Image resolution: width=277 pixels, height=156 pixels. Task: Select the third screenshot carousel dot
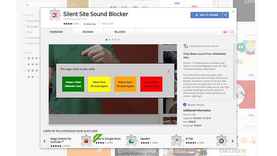coord(113,40)
